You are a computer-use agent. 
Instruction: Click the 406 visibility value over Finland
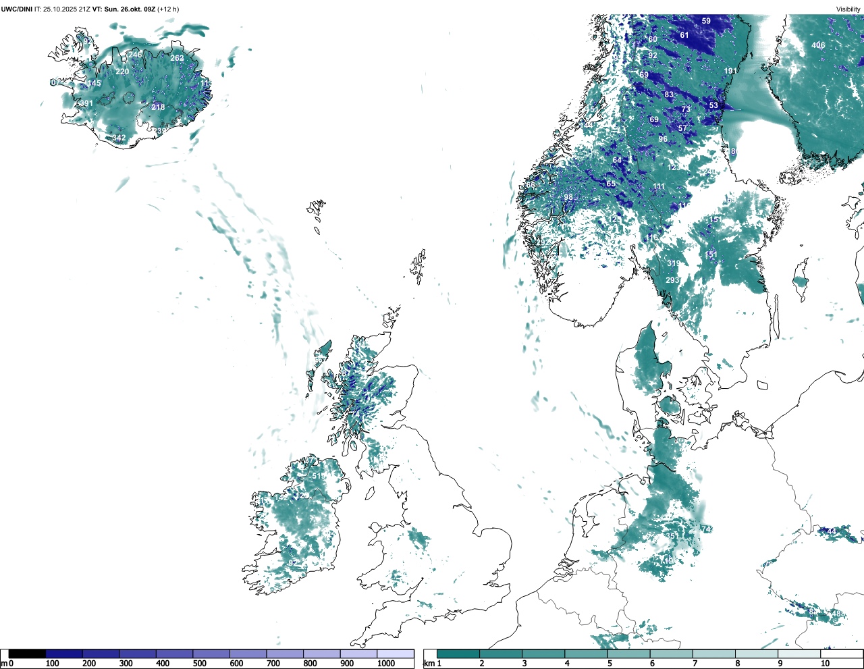(x=818, y=45)
